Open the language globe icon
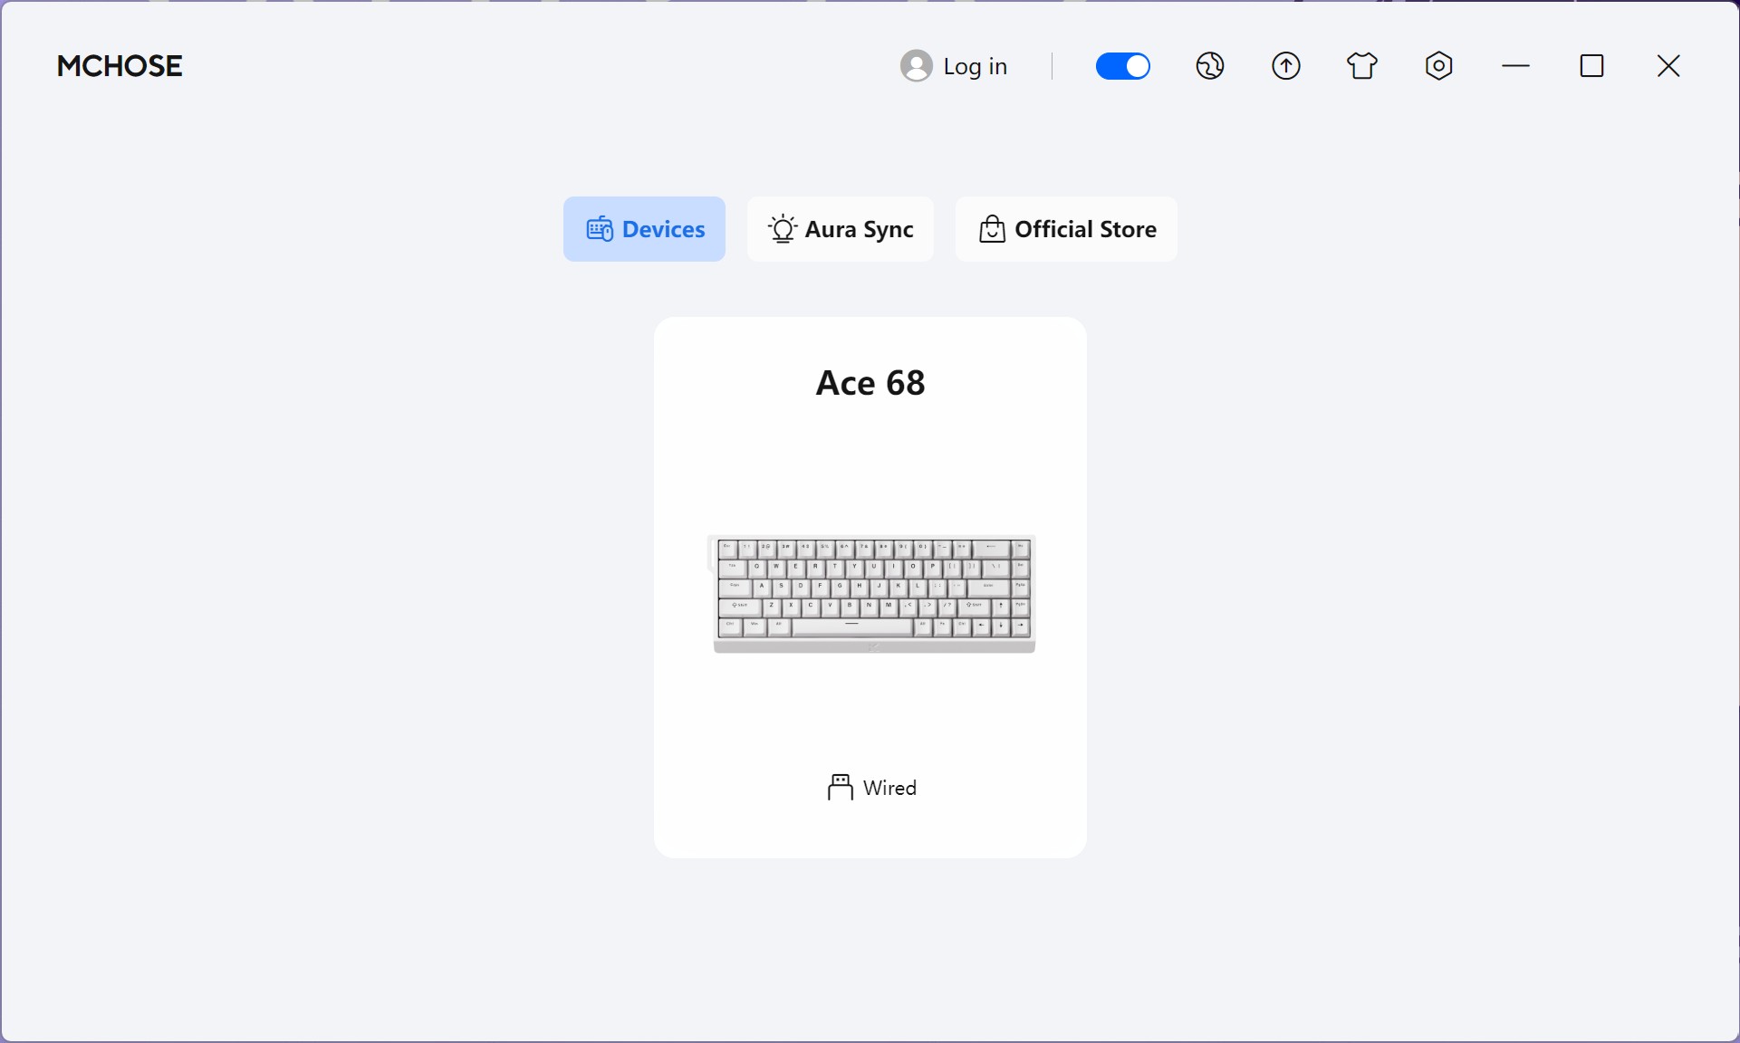The width and height of the screenshot is (1740, 1043). click(x=1210, y=66)
